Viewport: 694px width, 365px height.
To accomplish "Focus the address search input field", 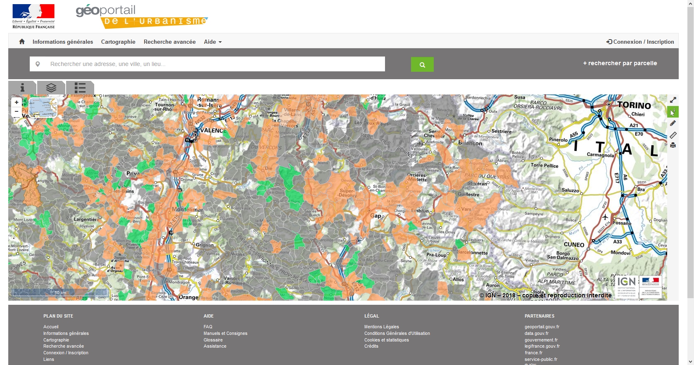I will [x=207, y=64].
